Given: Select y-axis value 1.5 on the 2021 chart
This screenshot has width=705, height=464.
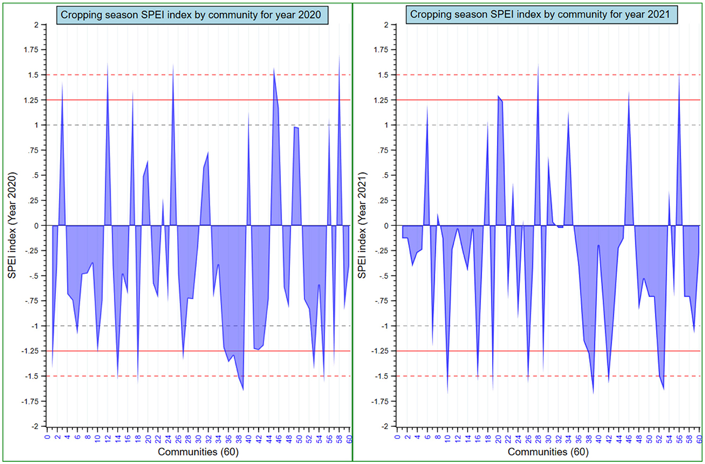Looking at the screenshot, I should click(x=384, y=75).
